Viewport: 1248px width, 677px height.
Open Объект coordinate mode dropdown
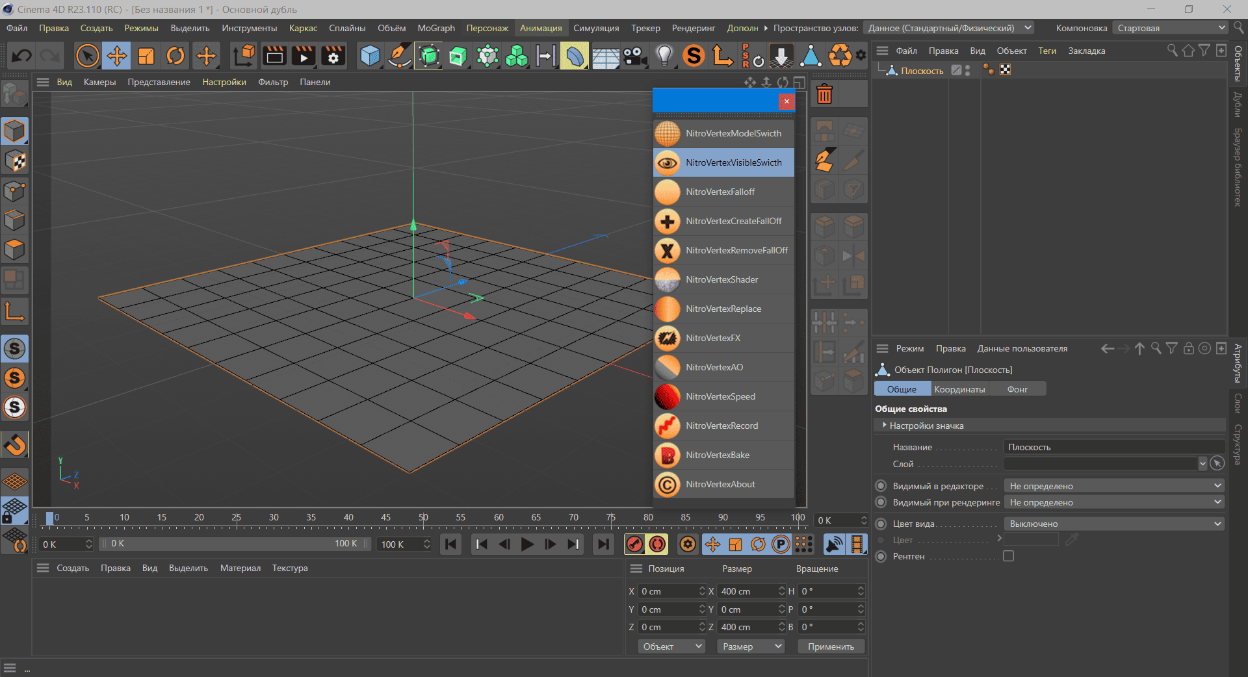(x=671, y=646)
